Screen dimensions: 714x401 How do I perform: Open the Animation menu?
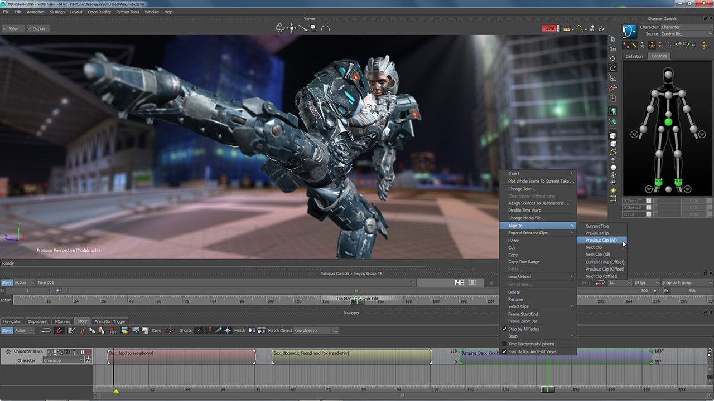pyautogui.click(x=36, y=12)
